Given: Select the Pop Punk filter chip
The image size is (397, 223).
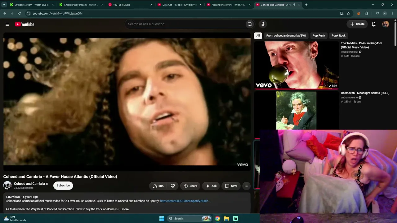Looking at the screenshot, I should coord(319,36).
